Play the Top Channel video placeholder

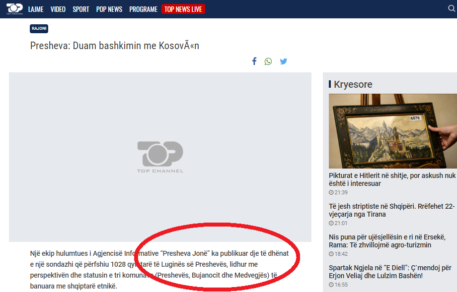160,157
